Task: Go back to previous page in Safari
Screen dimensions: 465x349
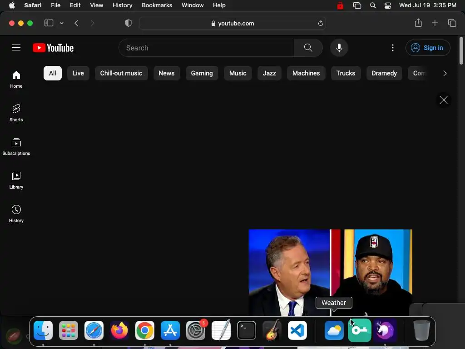Action: coord(76,23)
